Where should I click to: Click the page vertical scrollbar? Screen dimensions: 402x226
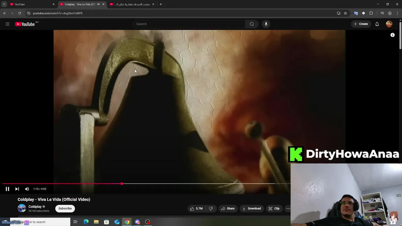400,35
